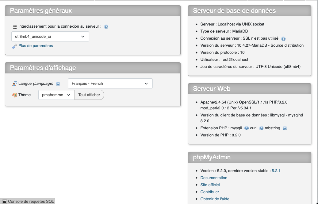The width and height of the screenshot is (318, 204).
Task: Click help icon after SSL n'est pas utilisé
Action: pos(283,39)
